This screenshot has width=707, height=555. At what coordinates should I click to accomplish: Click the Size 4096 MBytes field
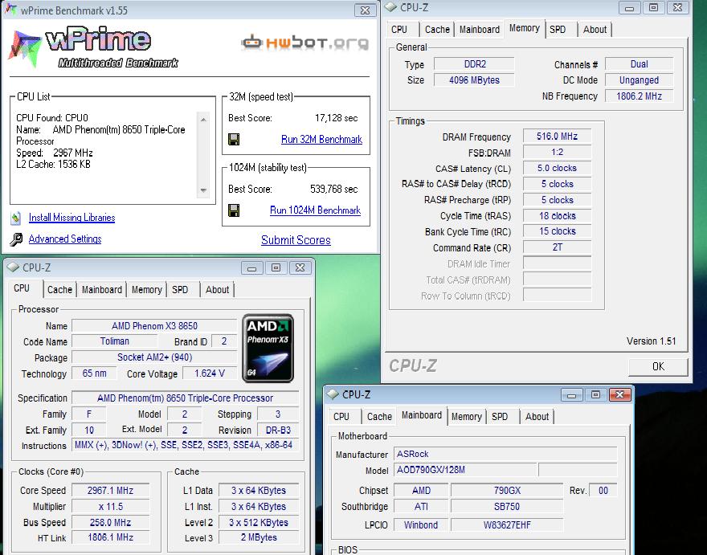point(474,80)
